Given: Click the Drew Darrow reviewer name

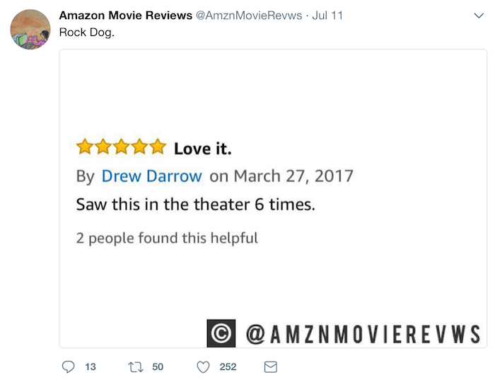Looking at the screenshot, I should (152, 176).
